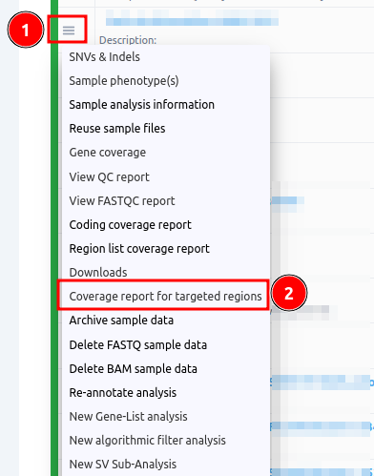Click the blurred sample title link
374x476 pixels.
point(192,18)
